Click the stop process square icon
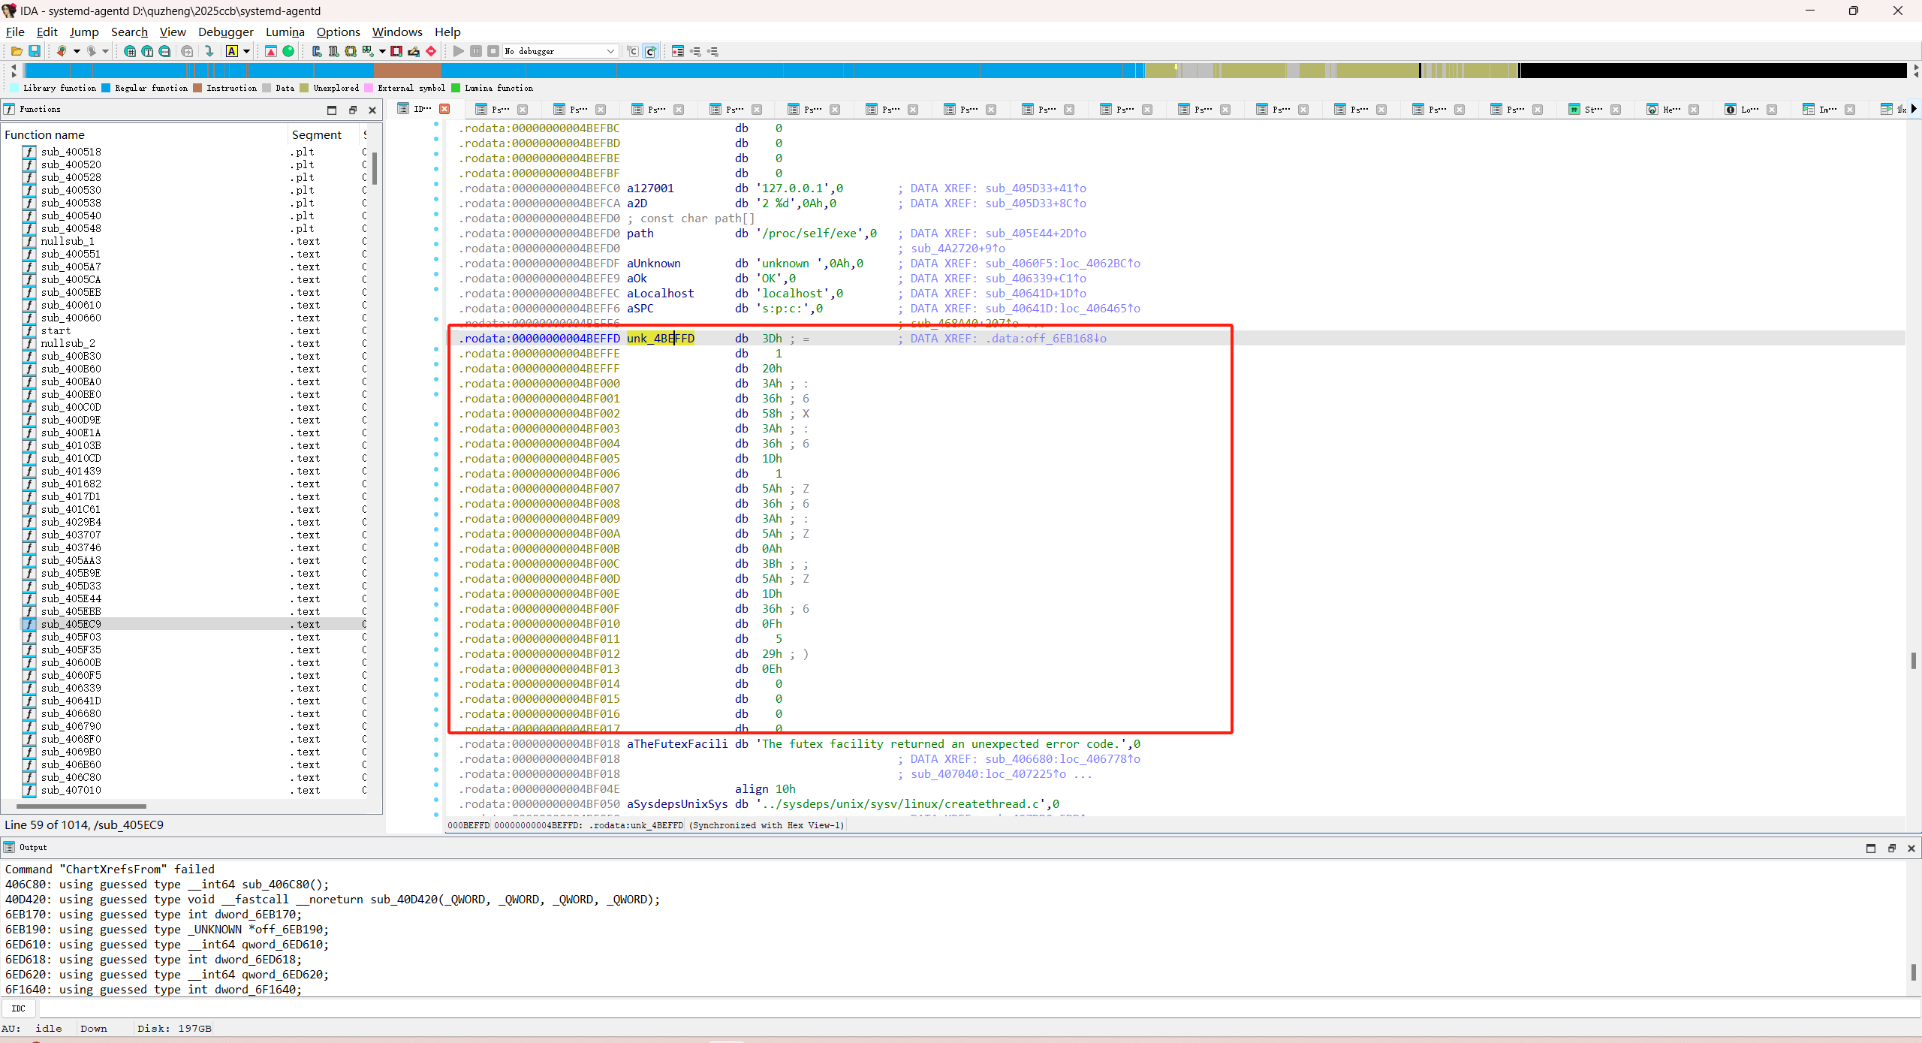 coord(493,51)
